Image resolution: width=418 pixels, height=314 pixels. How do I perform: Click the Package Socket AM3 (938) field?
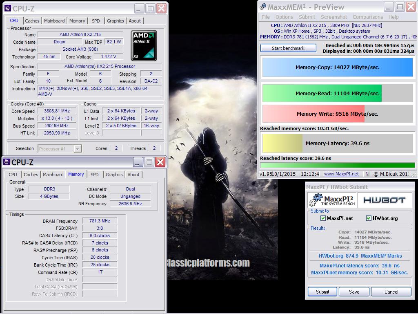(80, 49)
